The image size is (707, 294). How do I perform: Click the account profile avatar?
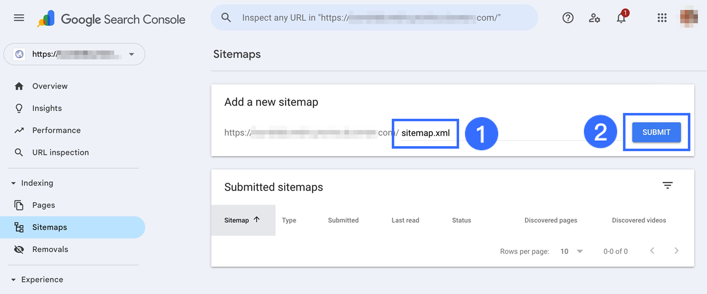coord(689,17)
